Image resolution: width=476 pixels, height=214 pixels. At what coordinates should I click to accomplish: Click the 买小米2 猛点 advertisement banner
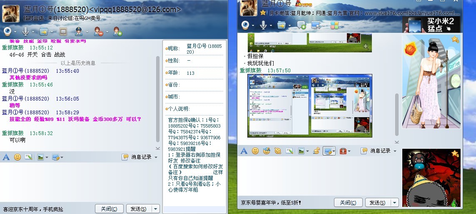(x=431, y=25)
